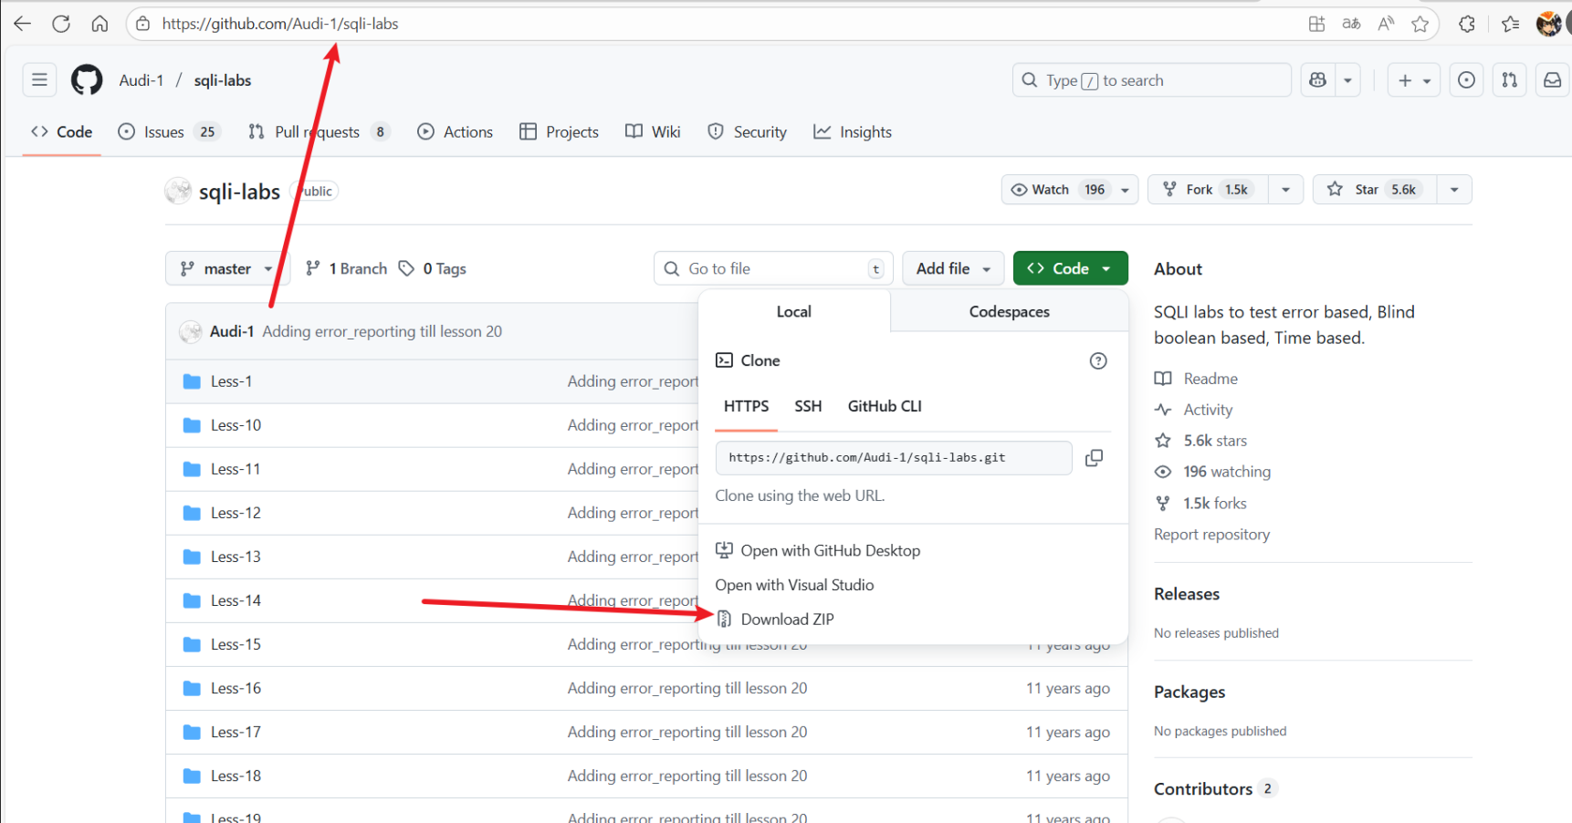Viewport: 1572px width, 823px height.
Task: Open translate page icon in address bar
Action: (x=1351, y=24)
